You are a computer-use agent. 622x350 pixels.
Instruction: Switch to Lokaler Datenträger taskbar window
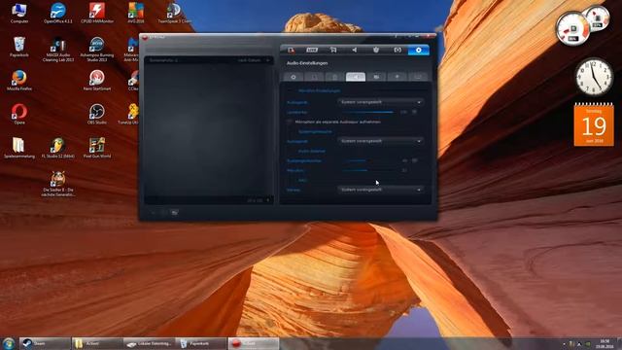pyautogui.click(x=149, y=343)
